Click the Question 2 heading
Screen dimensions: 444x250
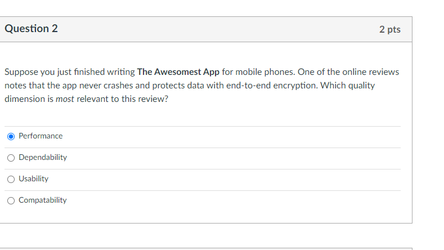point(31,29)
